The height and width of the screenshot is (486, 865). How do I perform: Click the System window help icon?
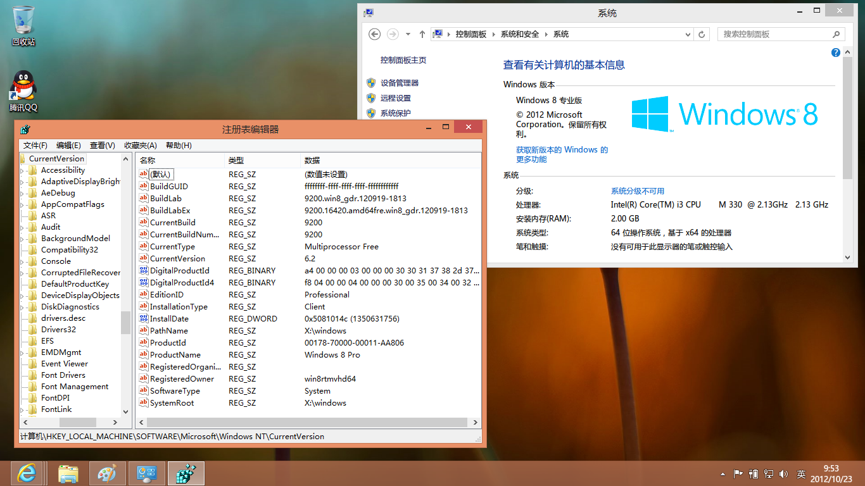pyautogui.click(x=835, y=53)
